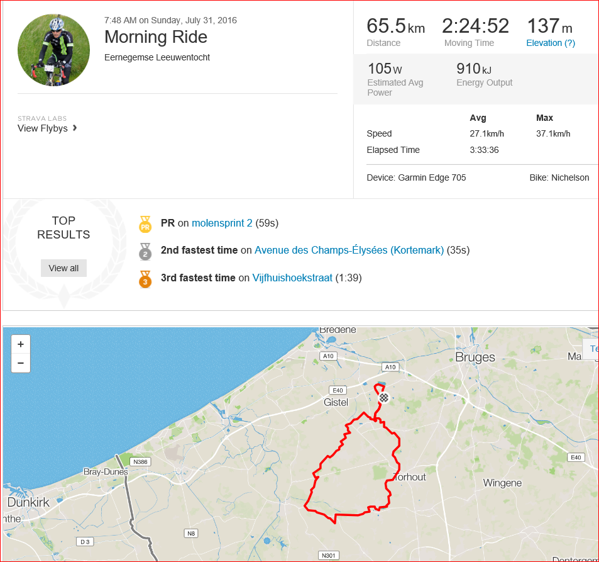
Task: Open the molensprint 2 segment
Action: pos(222,223)
